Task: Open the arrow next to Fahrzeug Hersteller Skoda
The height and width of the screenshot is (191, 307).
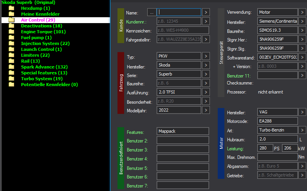Action: 206,65
